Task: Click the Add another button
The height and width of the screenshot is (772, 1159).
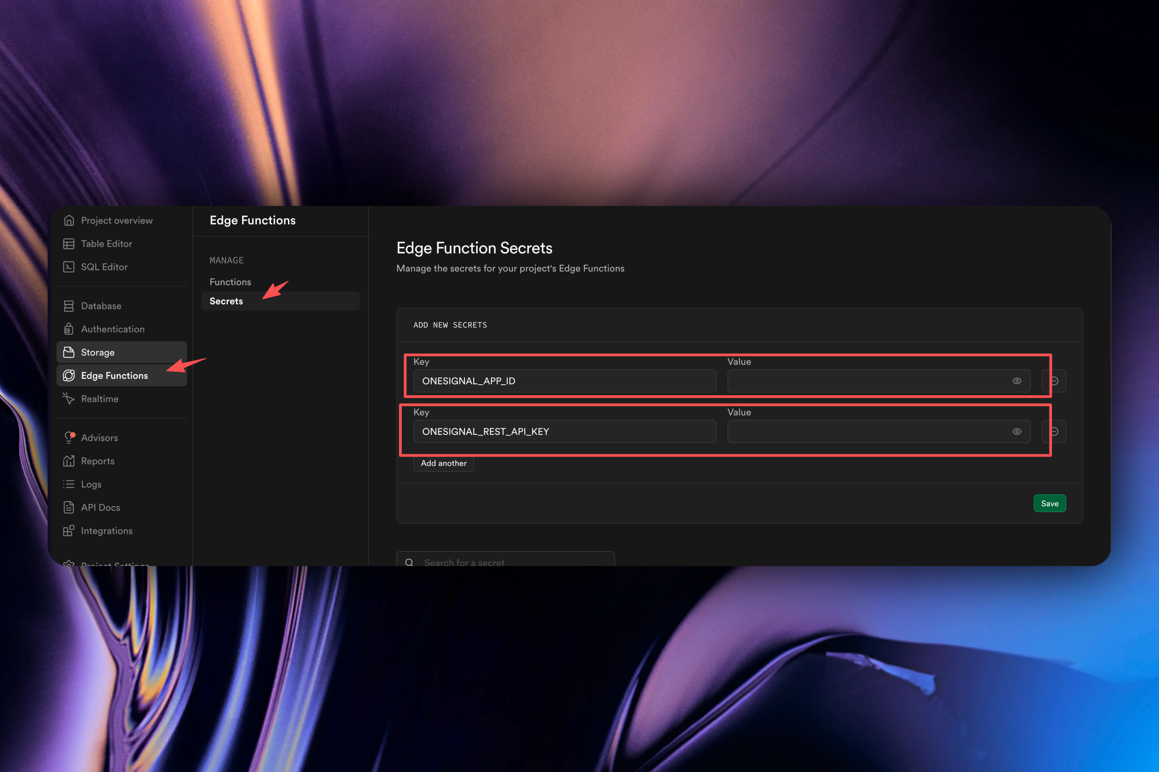Action: point(444,463)
